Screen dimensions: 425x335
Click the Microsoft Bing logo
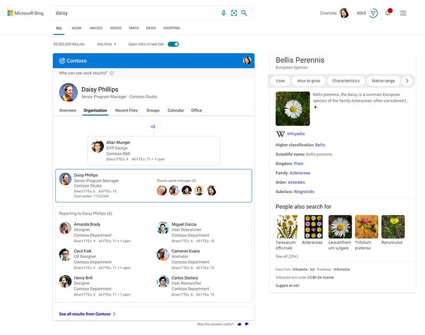(27, 12)
